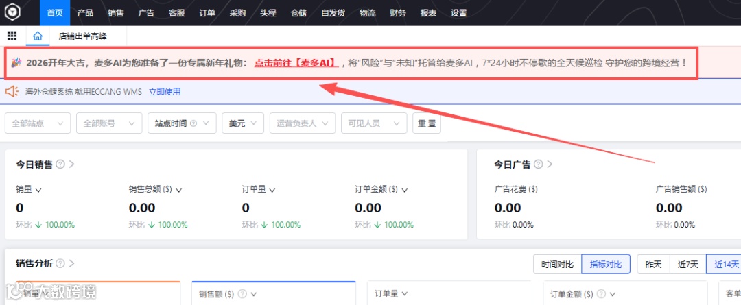741x305 pixels.
Task: Click help icon inside 站点时间 dropdown
Action: tap(193, 123)
